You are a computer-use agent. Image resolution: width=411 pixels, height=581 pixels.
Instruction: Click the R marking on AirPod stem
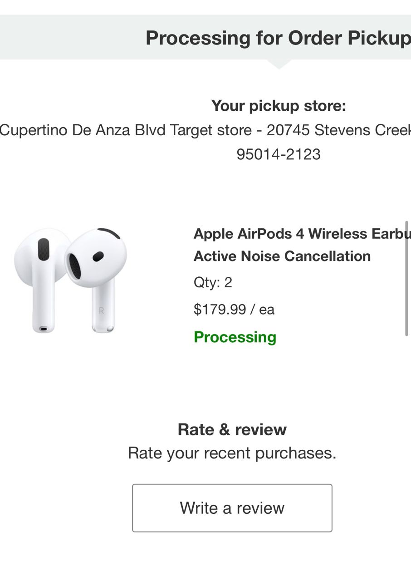(x=101, y=311)
